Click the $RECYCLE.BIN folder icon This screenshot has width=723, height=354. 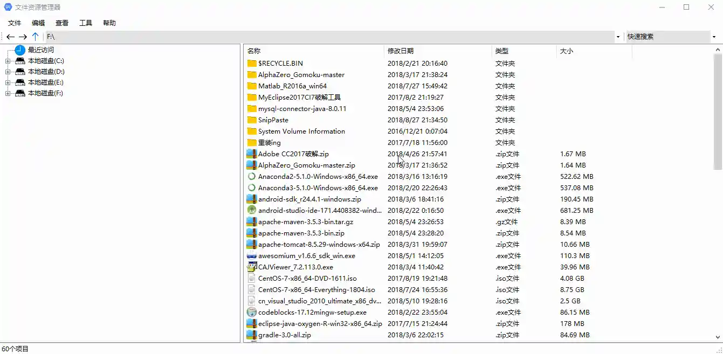click(252, 64)
